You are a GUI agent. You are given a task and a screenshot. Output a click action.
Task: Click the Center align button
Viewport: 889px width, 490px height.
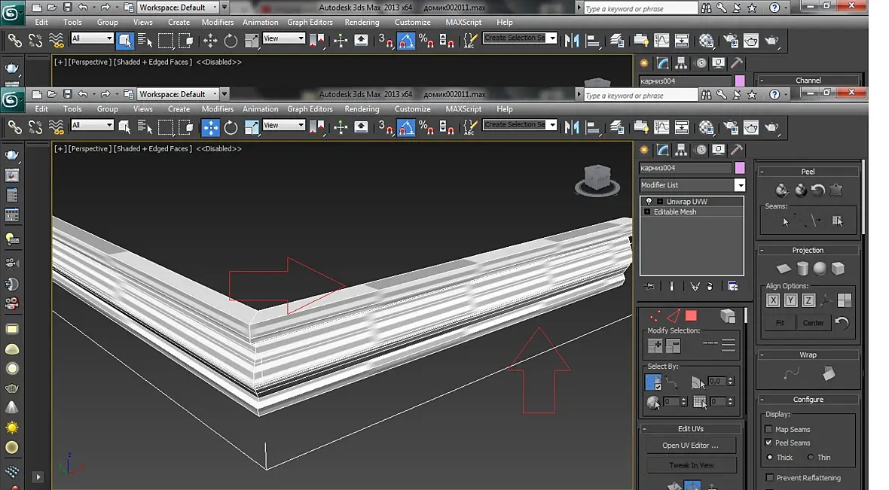tap(813, 322)
